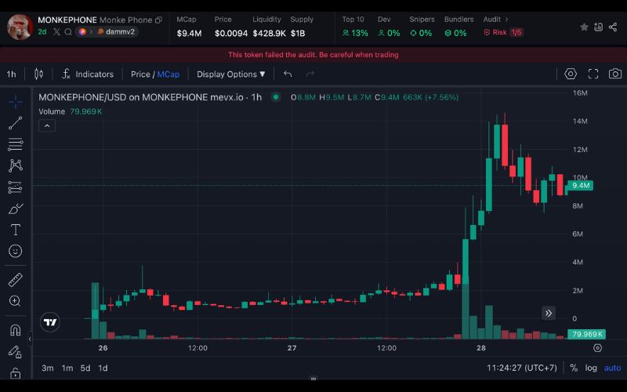Click the live-data green status dot
This screenshot has width=627, height=392.
coord(276,96)
